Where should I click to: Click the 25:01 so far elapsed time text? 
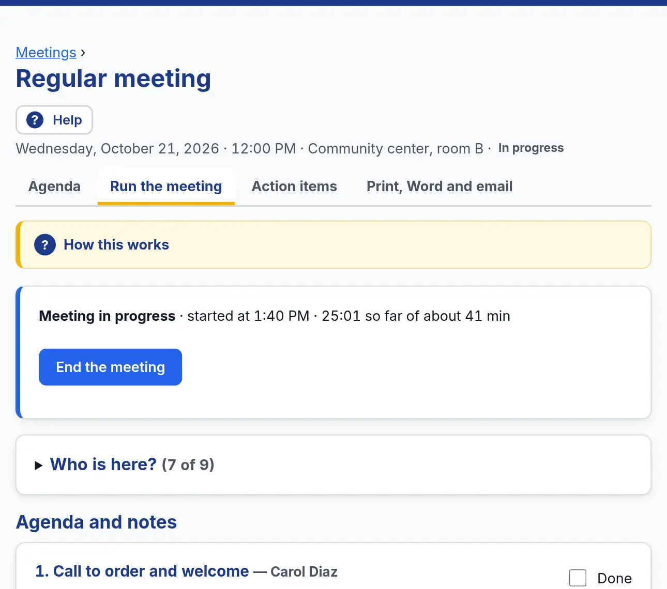[361, 316]
